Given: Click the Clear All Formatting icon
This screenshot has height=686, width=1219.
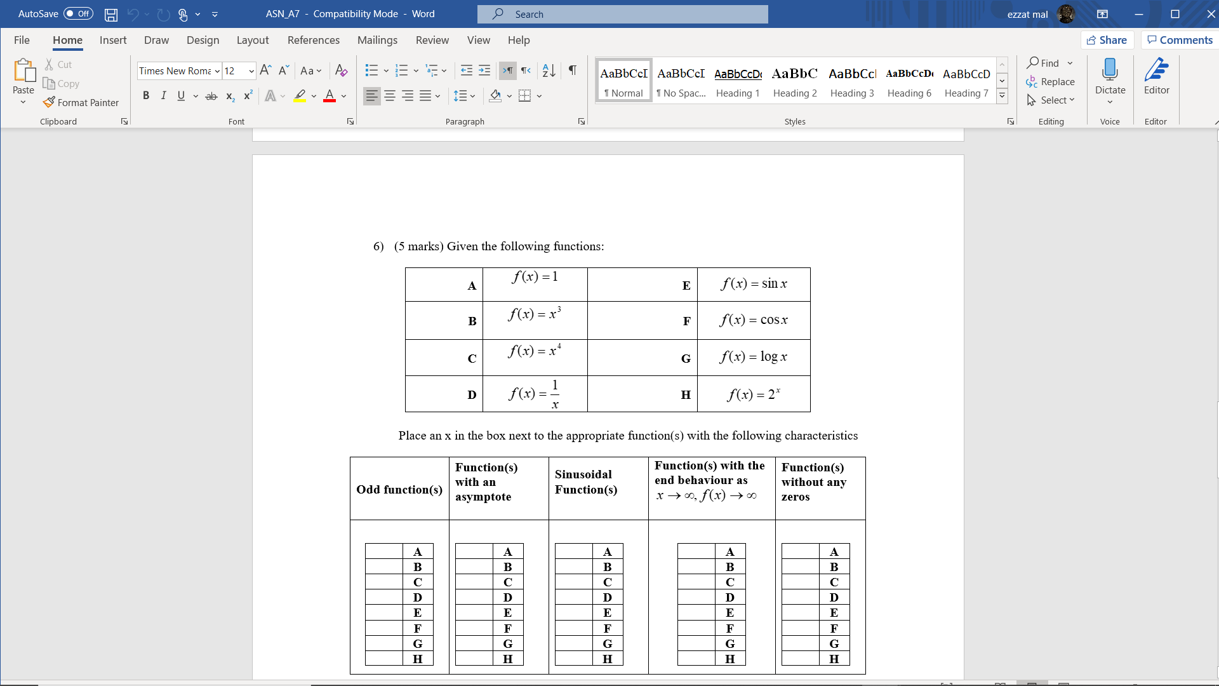Looking at the screenshot, I should 341,71.
